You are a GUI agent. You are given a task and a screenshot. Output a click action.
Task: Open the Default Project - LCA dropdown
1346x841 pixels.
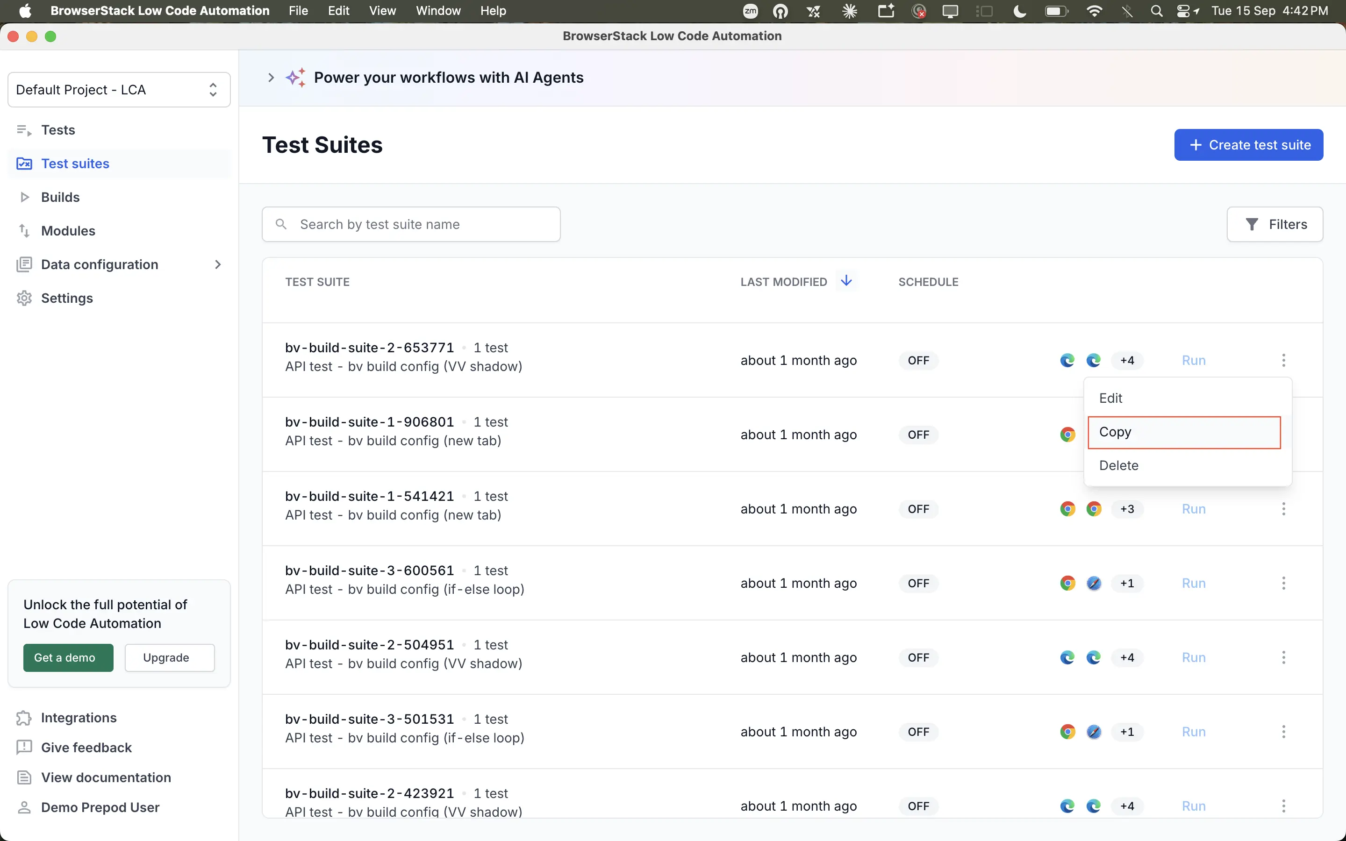pyautogui.click(x=119, y=90)
